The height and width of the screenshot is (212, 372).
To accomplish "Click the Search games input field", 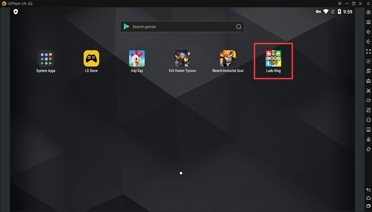I will pyautogui.click(x=182, y=26).
